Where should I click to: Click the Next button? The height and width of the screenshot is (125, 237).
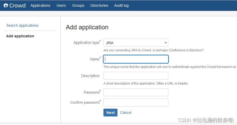[110, 113]
